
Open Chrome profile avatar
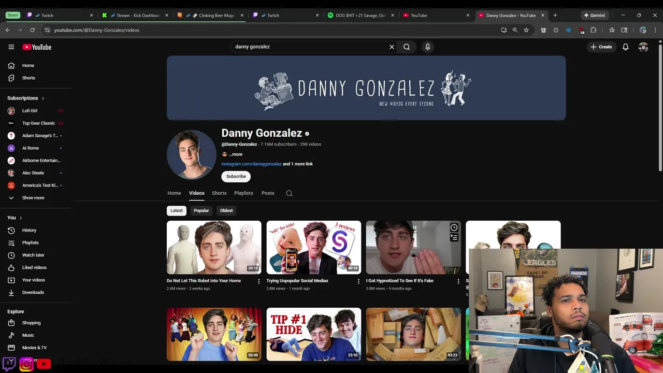(643, 30)
